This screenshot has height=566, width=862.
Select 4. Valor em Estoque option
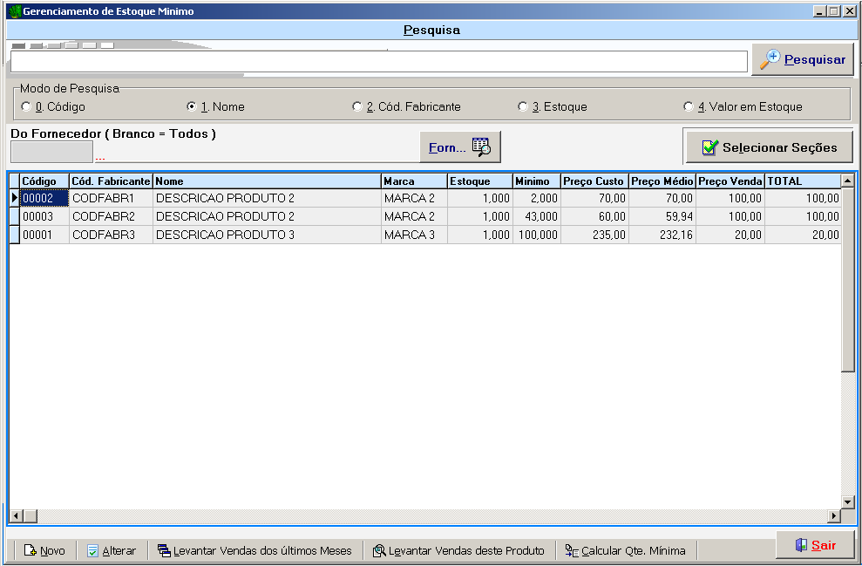pos(689,106)
